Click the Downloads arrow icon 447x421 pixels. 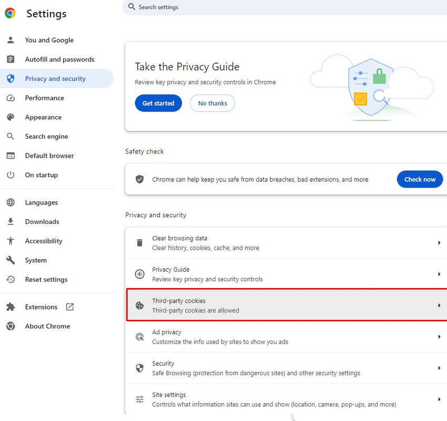tap(11, 222)
